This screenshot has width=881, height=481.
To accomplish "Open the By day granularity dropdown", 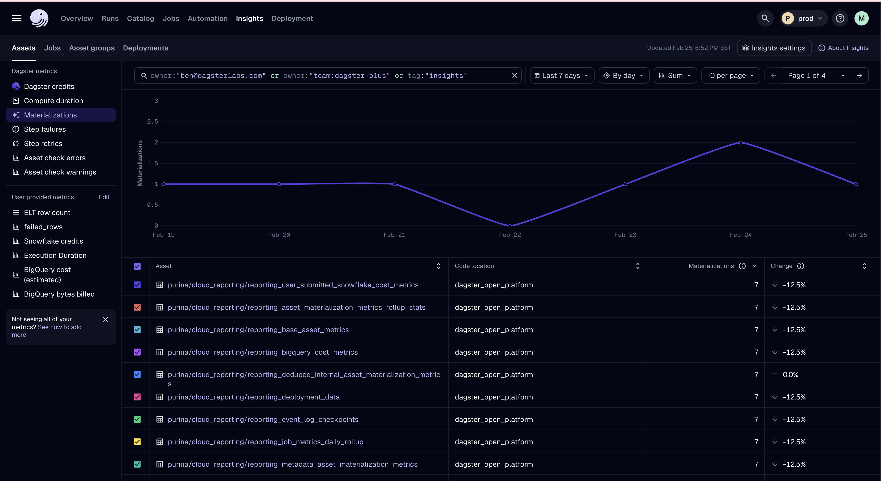I will pyautogui.click(x=624, y=75).
